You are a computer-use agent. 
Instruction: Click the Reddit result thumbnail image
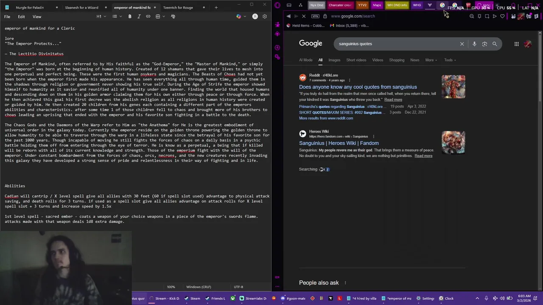(x=453, y=87)
